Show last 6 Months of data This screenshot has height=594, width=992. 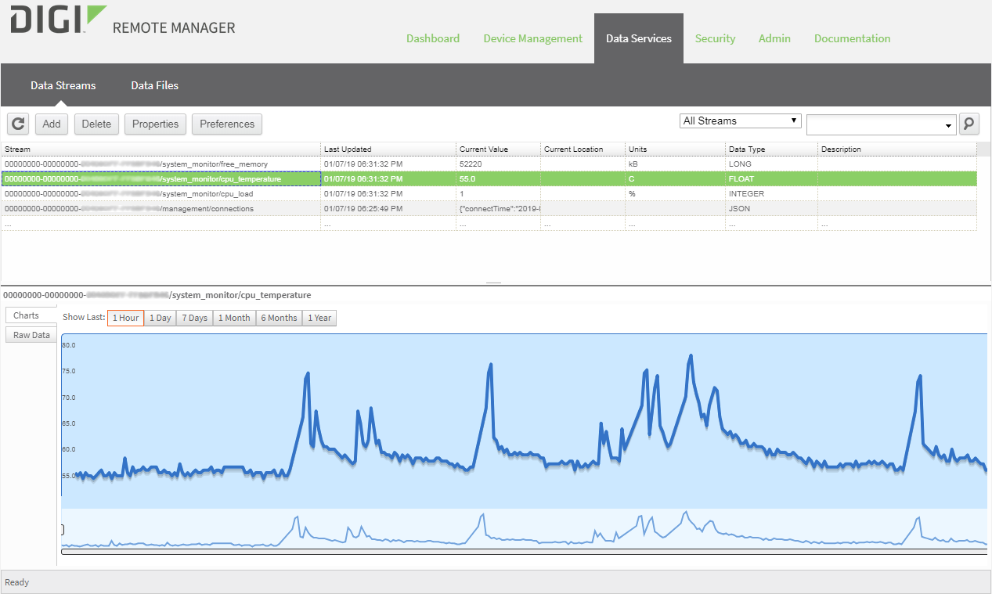pos(279,318)
